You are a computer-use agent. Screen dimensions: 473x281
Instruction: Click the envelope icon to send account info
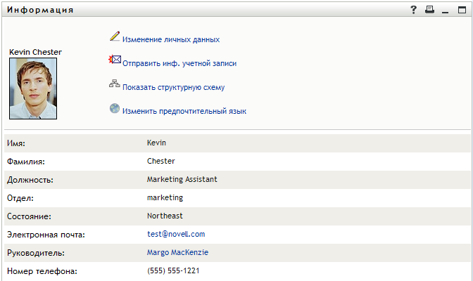click(115, 60)
